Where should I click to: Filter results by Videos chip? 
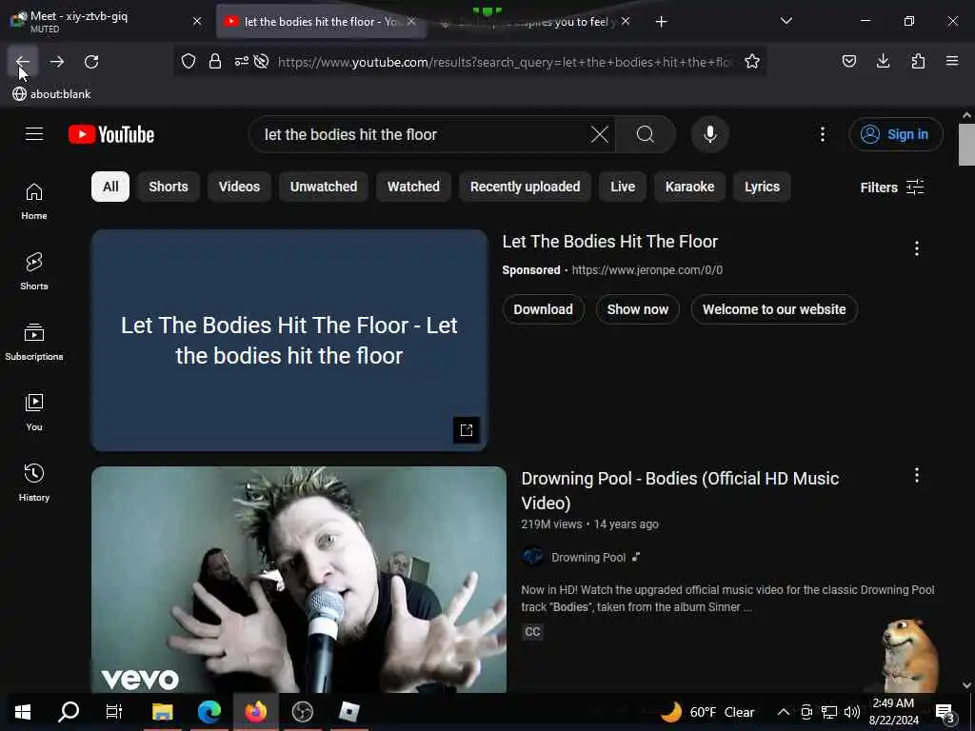pos(239,187)
